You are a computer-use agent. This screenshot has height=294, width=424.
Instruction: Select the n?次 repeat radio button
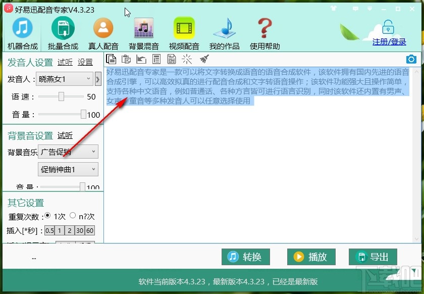(73, 216)
